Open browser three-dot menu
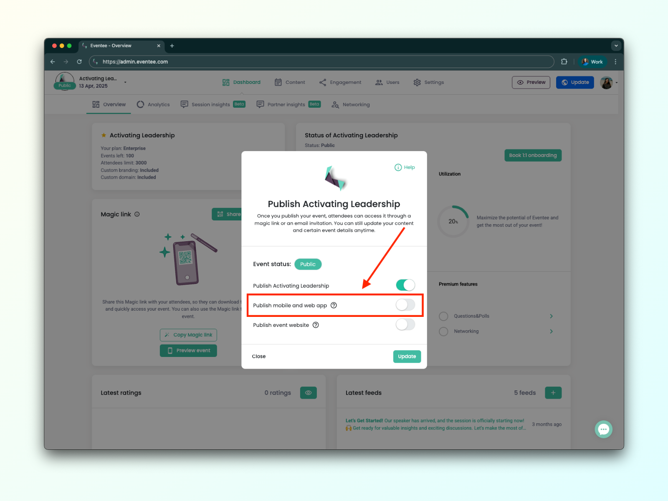 pyautogui.click(x=615, y=62)
